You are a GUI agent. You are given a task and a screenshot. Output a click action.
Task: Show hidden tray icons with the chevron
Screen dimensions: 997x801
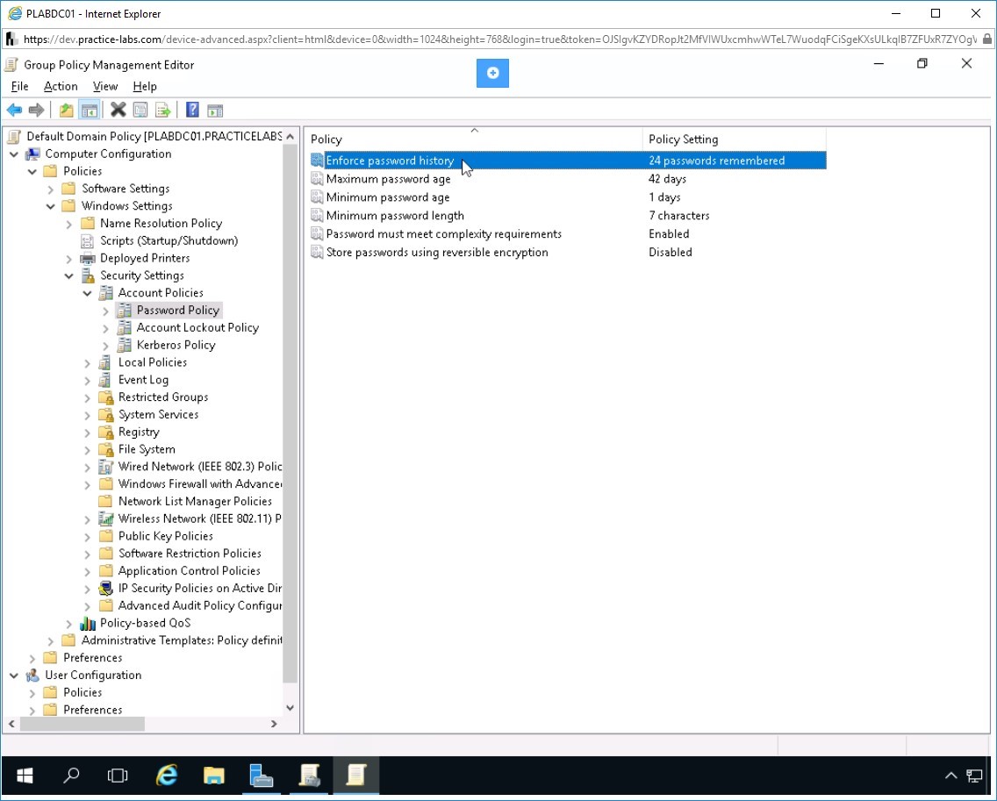[950, 776]
